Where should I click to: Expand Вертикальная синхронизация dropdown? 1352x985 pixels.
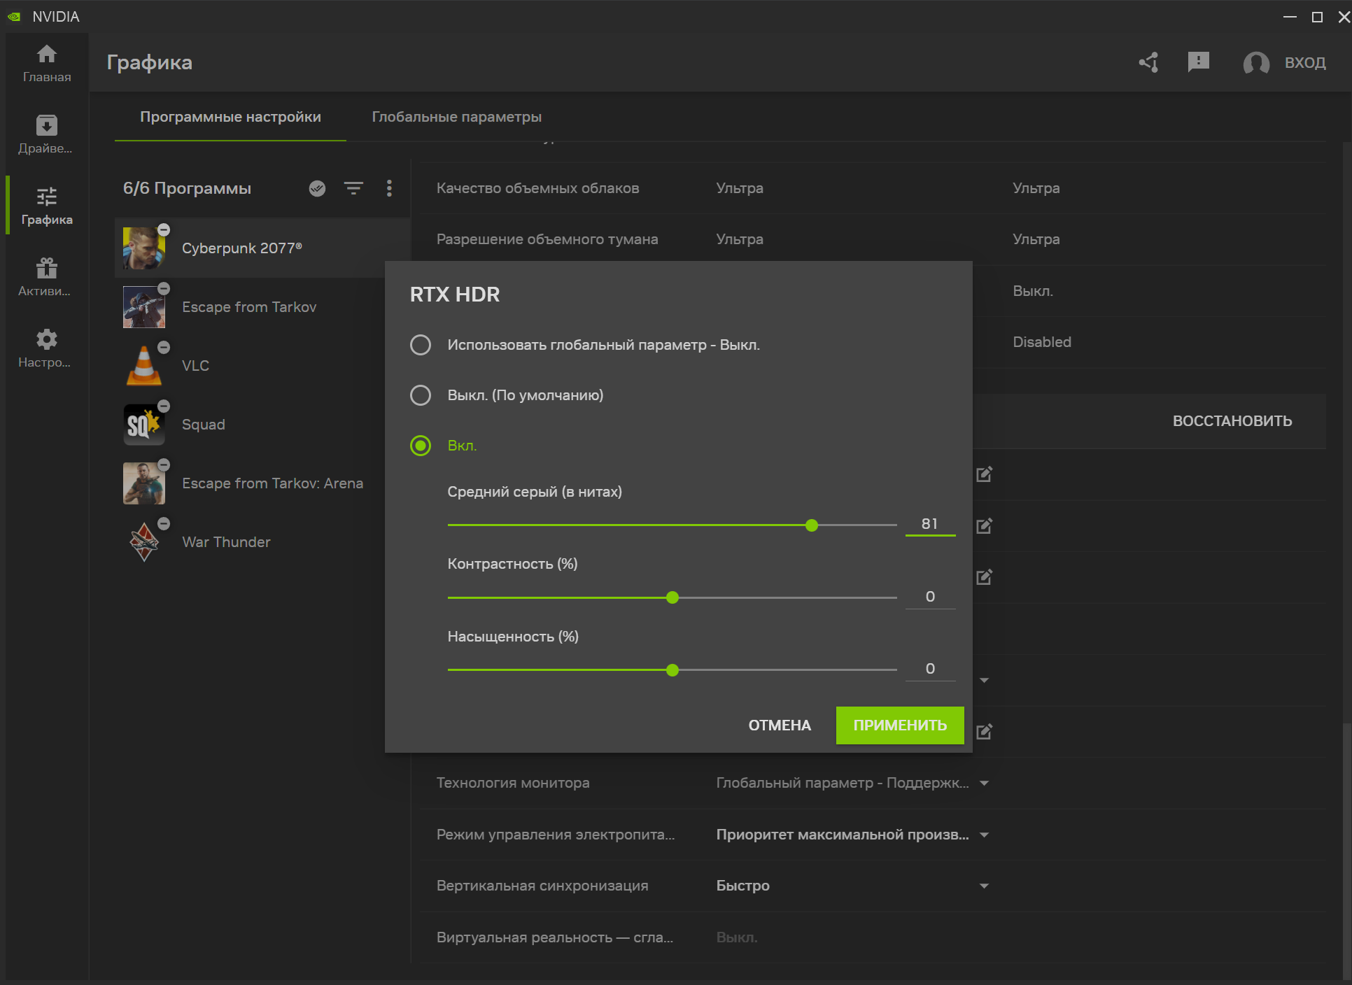[x=984, y=886]
